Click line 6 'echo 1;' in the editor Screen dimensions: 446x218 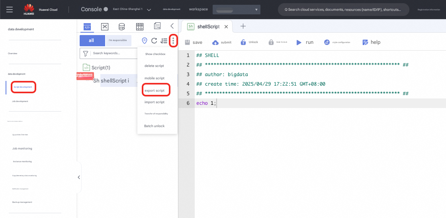(206, 103)
